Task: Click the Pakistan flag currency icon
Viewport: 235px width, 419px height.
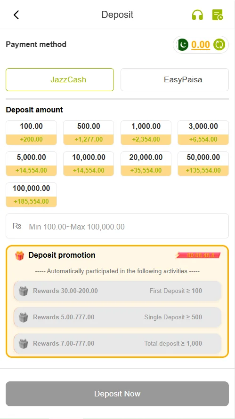Action: tap(183, 45)
